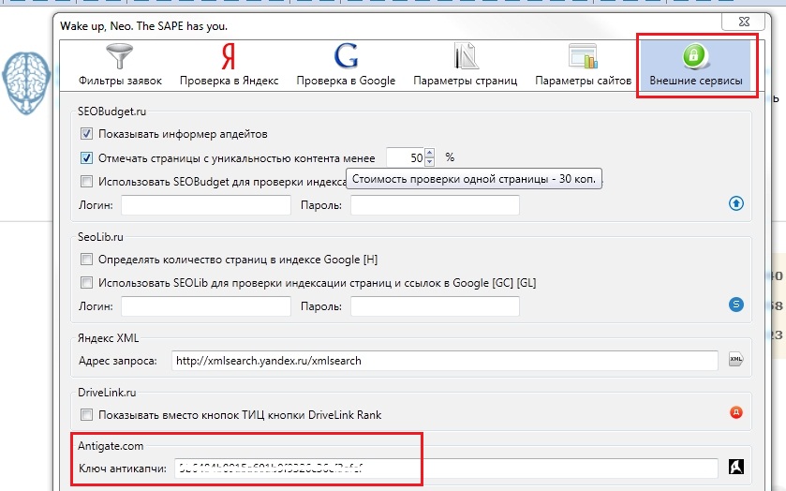This screenshot has height=491, width=786.
Task: Open the Проверка в Google tab
Action: 346,66
